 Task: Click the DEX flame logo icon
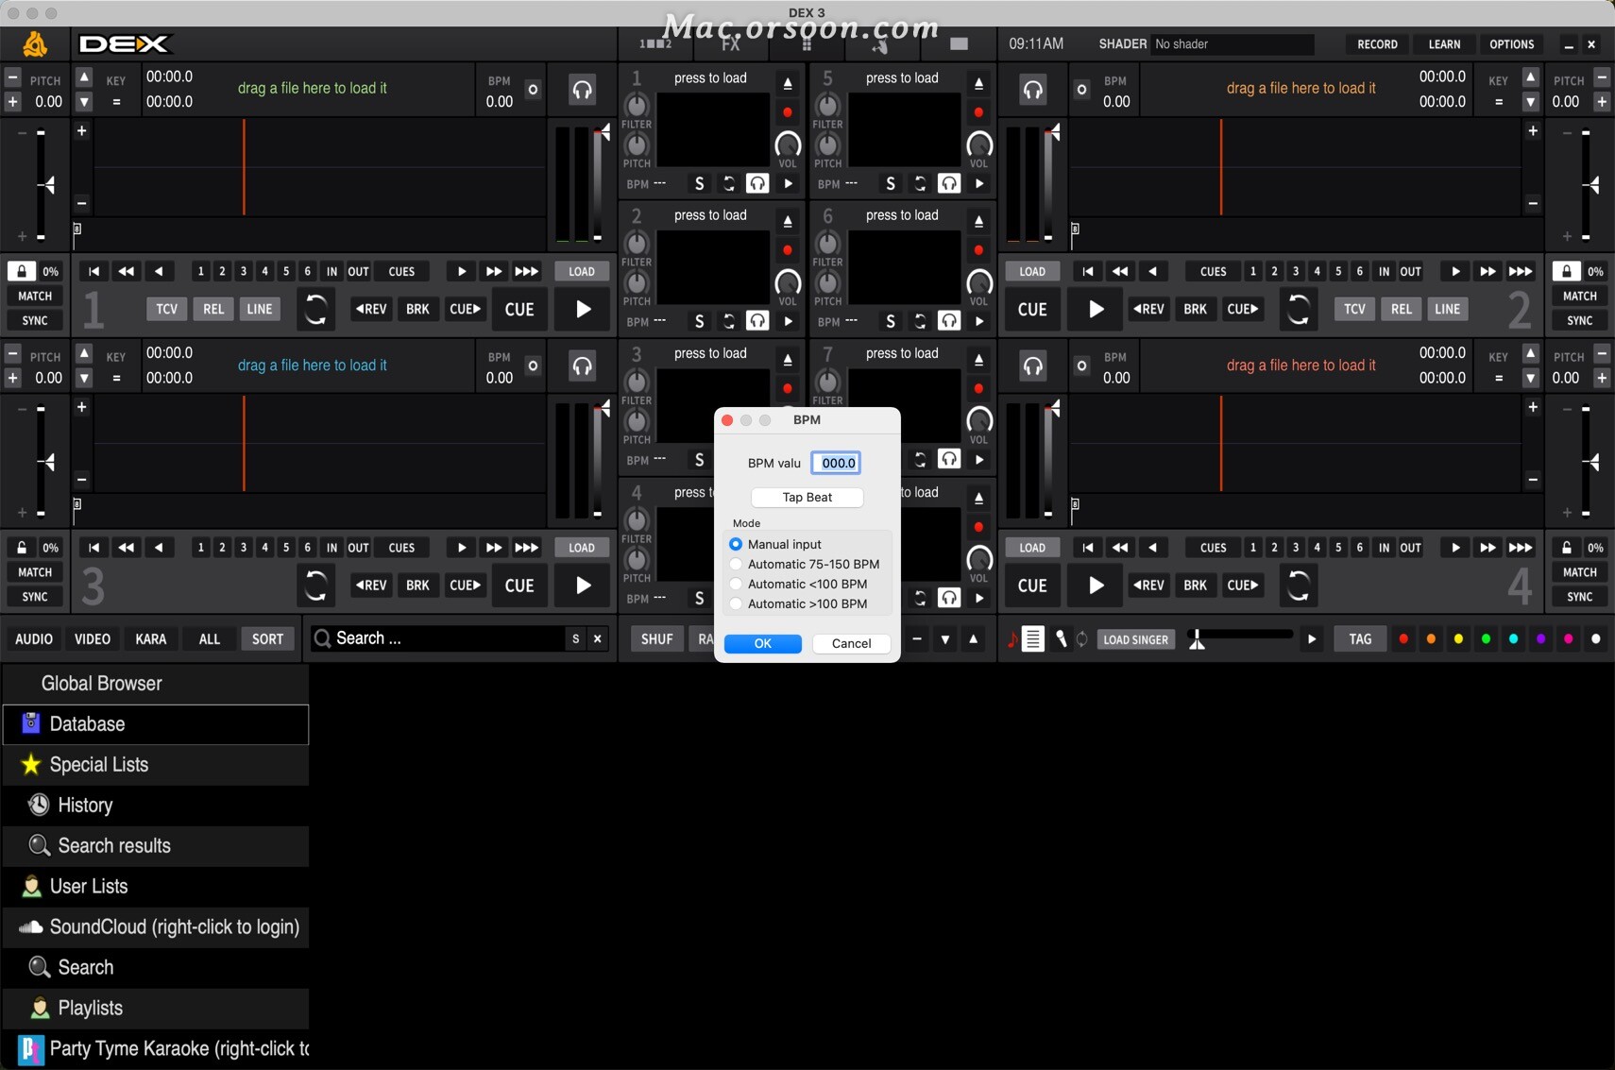pos(35,43)
